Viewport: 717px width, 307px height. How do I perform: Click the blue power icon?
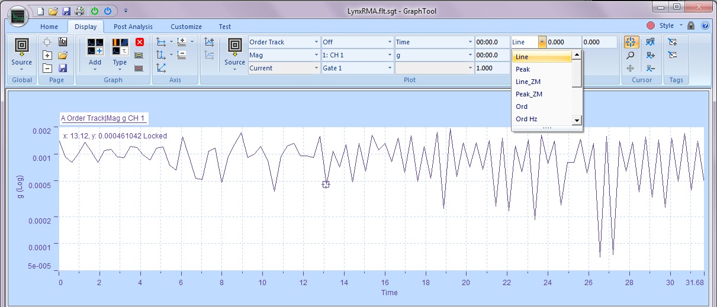(x=107, y=11)
